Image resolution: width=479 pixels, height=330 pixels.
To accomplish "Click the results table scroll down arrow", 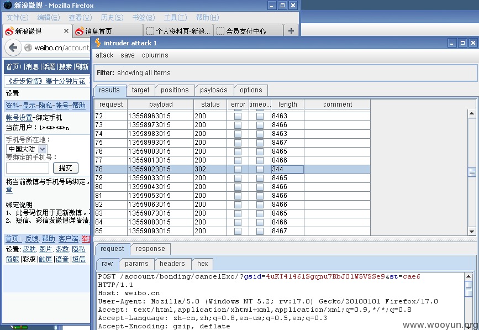I will click(472, 232).
